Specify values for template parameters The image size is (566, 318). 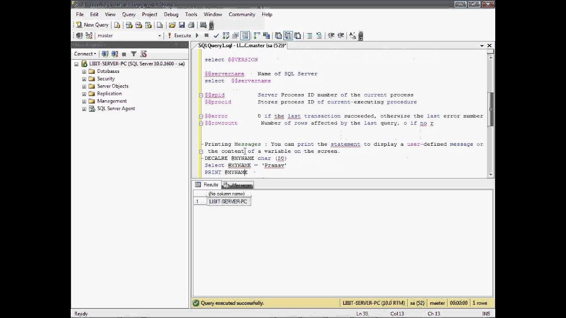(352, 36)
